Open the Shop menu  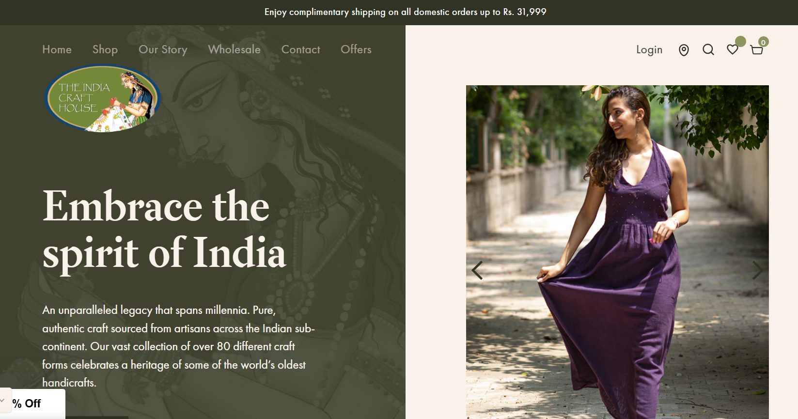105,49
